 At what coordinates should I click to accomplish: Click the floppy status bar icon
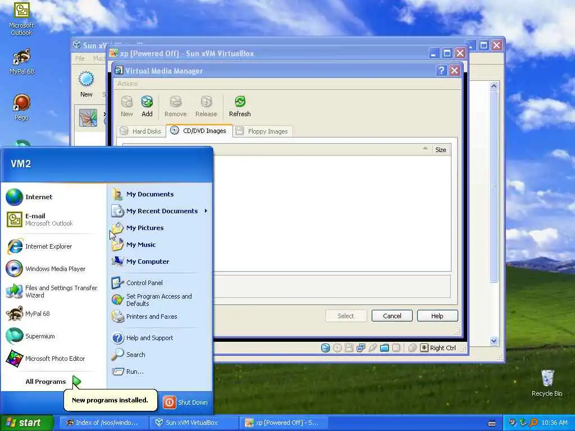(349, 348)
